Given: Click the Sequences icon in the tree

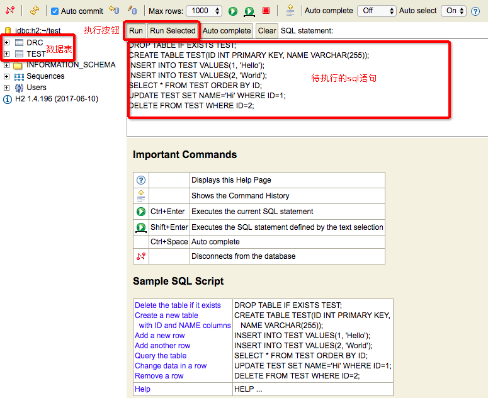Looking at the screenshot, I should click(x=19, y=76).
